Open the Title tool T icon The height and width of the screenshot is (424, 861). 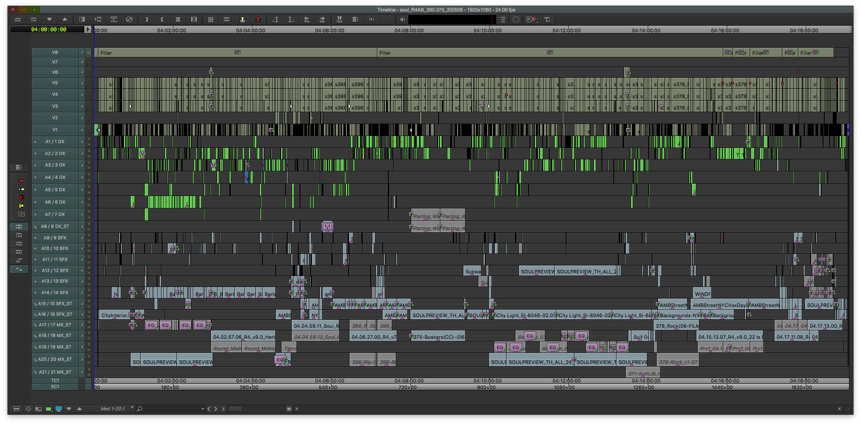coord(547,19)
